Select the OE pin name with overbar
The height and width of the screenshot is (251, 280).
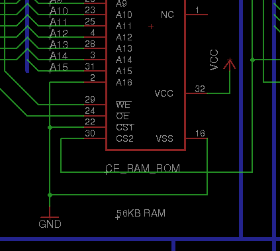[122, 116]
